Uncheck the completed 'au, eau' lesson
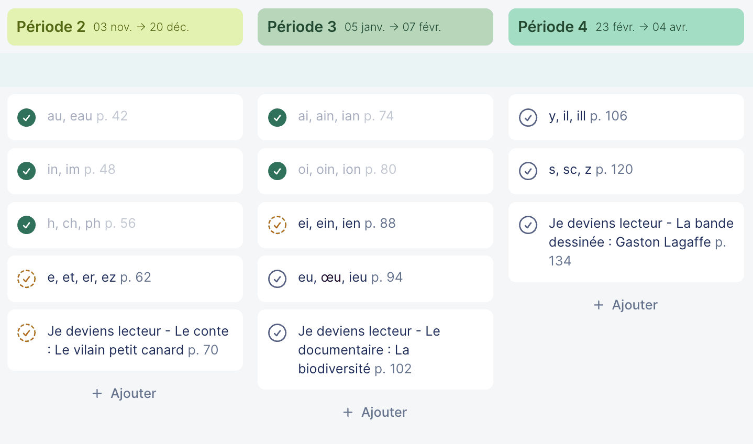Screen dimensions: 753x444 click(27, 117)
